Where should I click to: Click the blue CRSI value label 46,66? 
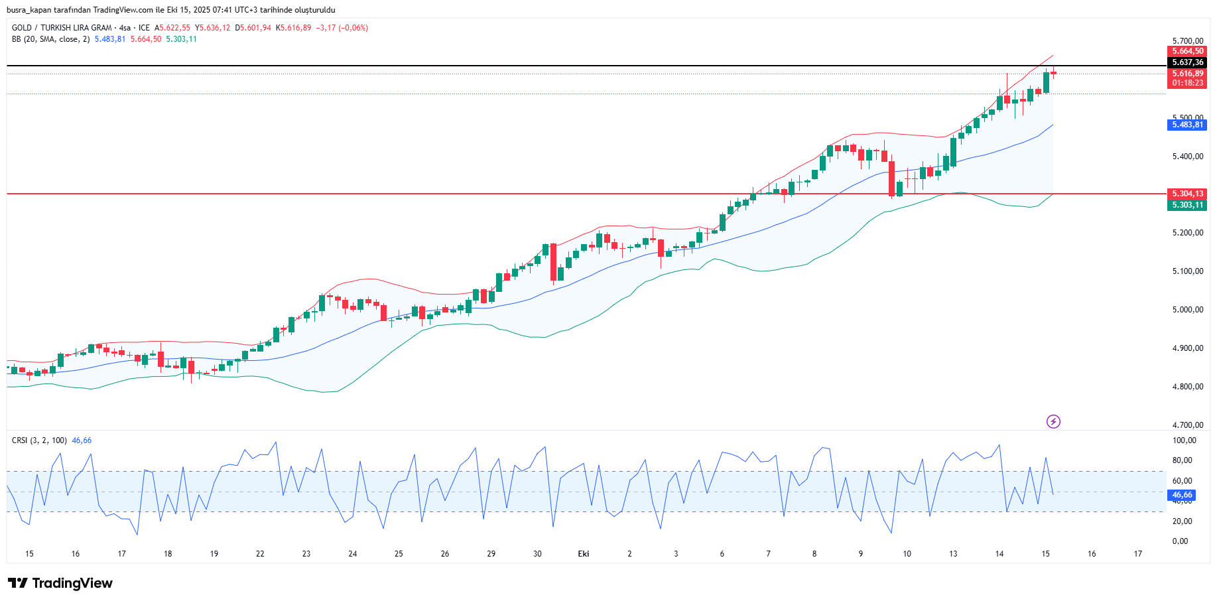pos(1181,495)
